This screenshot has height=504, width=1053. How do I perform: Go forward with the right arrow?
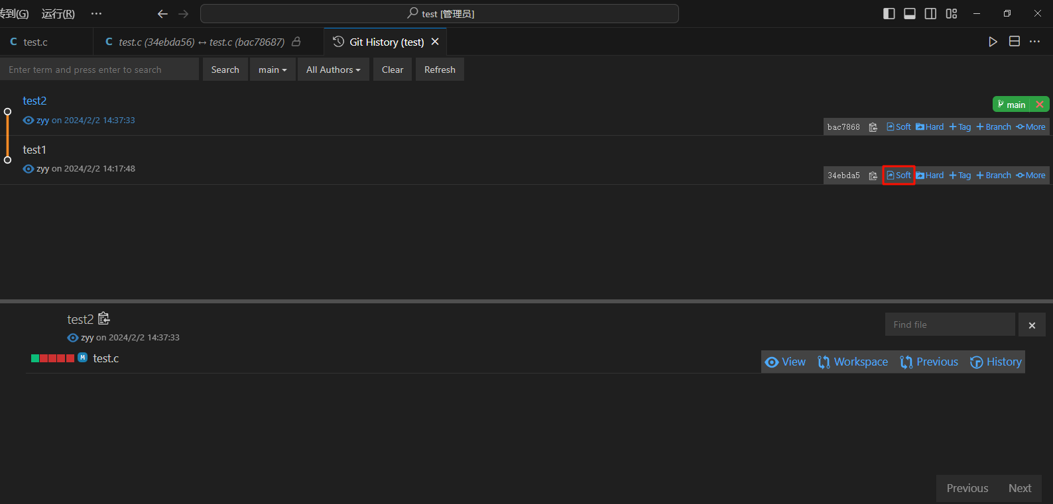(x=184, y=14)
